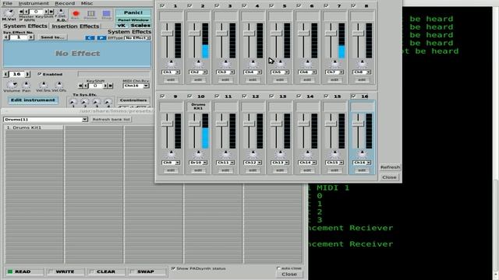Click the Vel.Ofs knob
Viewport: 499px width, 280px height.
(x=59, y=85)
